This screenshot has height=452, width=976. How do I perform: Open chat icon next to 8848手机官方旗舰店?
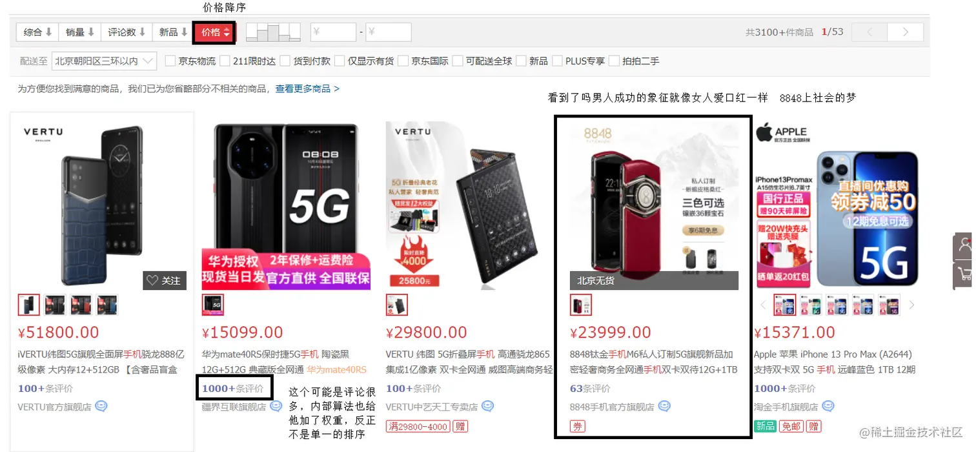664,407
